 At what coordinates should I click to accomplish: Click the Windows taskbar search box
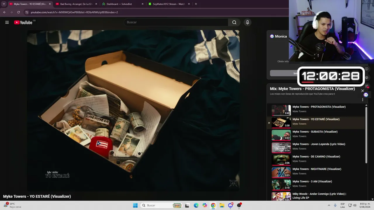[x=162, y=205]
